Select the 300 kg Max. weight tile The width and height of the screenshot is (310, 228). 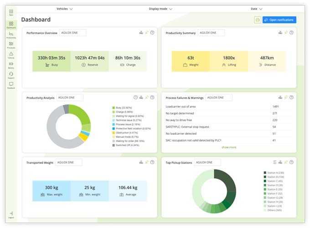click(52, 191)
